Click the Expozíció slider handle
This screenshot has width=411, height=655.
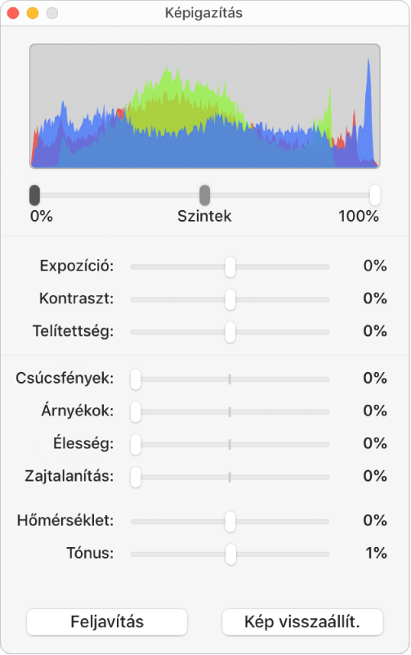pos(230,267)
